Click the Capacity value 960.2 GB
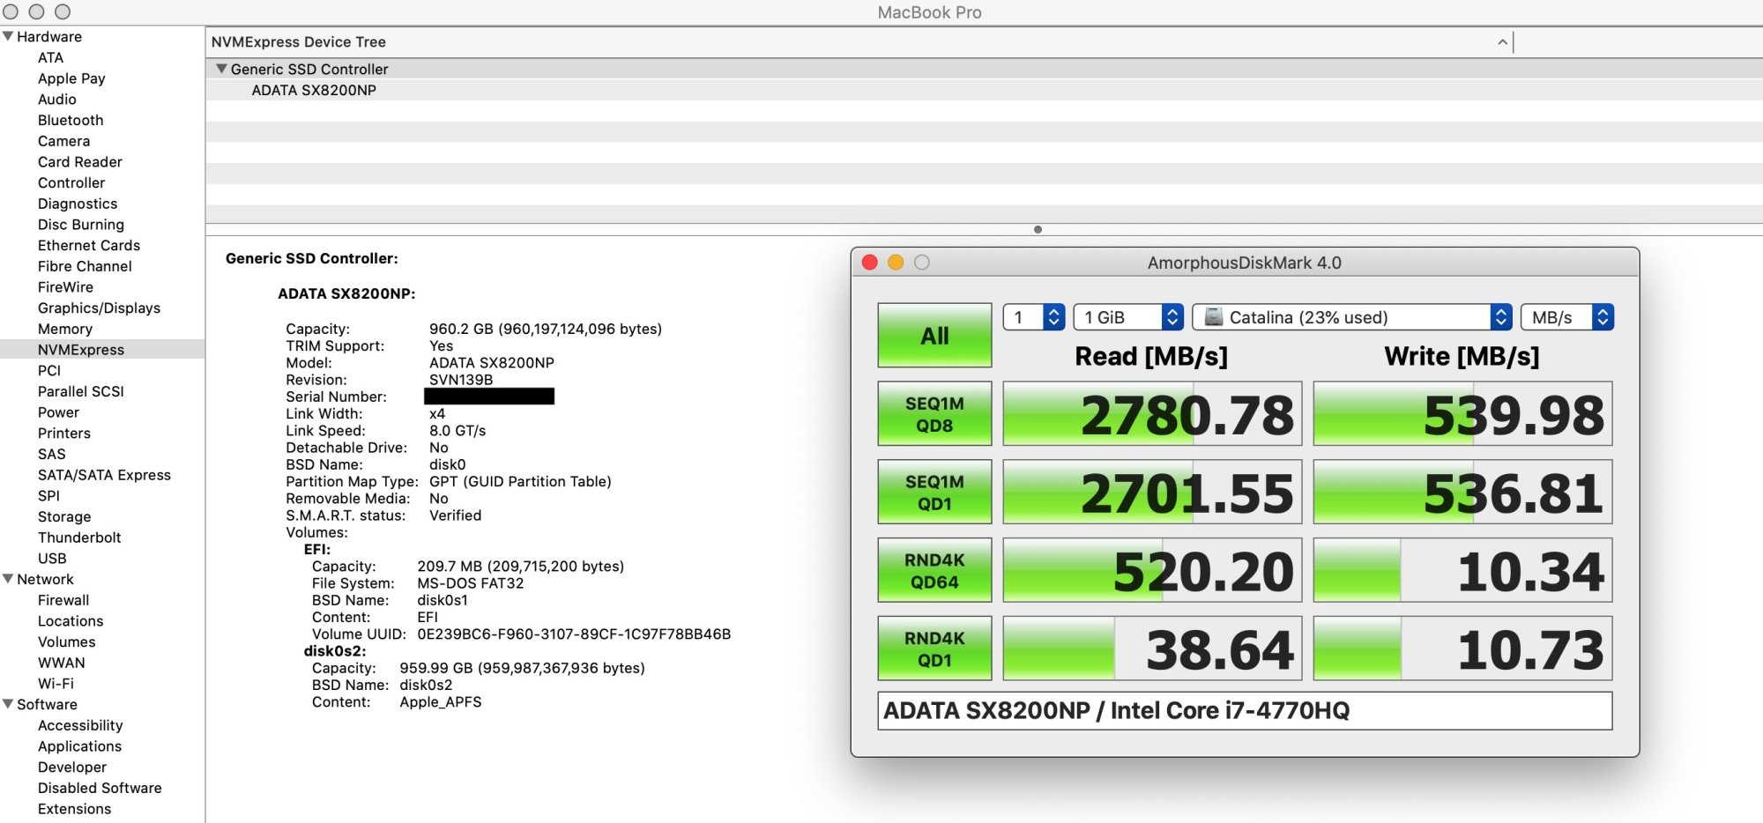Image resolution: width=1763 pixels, height=823 pixels. [x=546, y=329]
